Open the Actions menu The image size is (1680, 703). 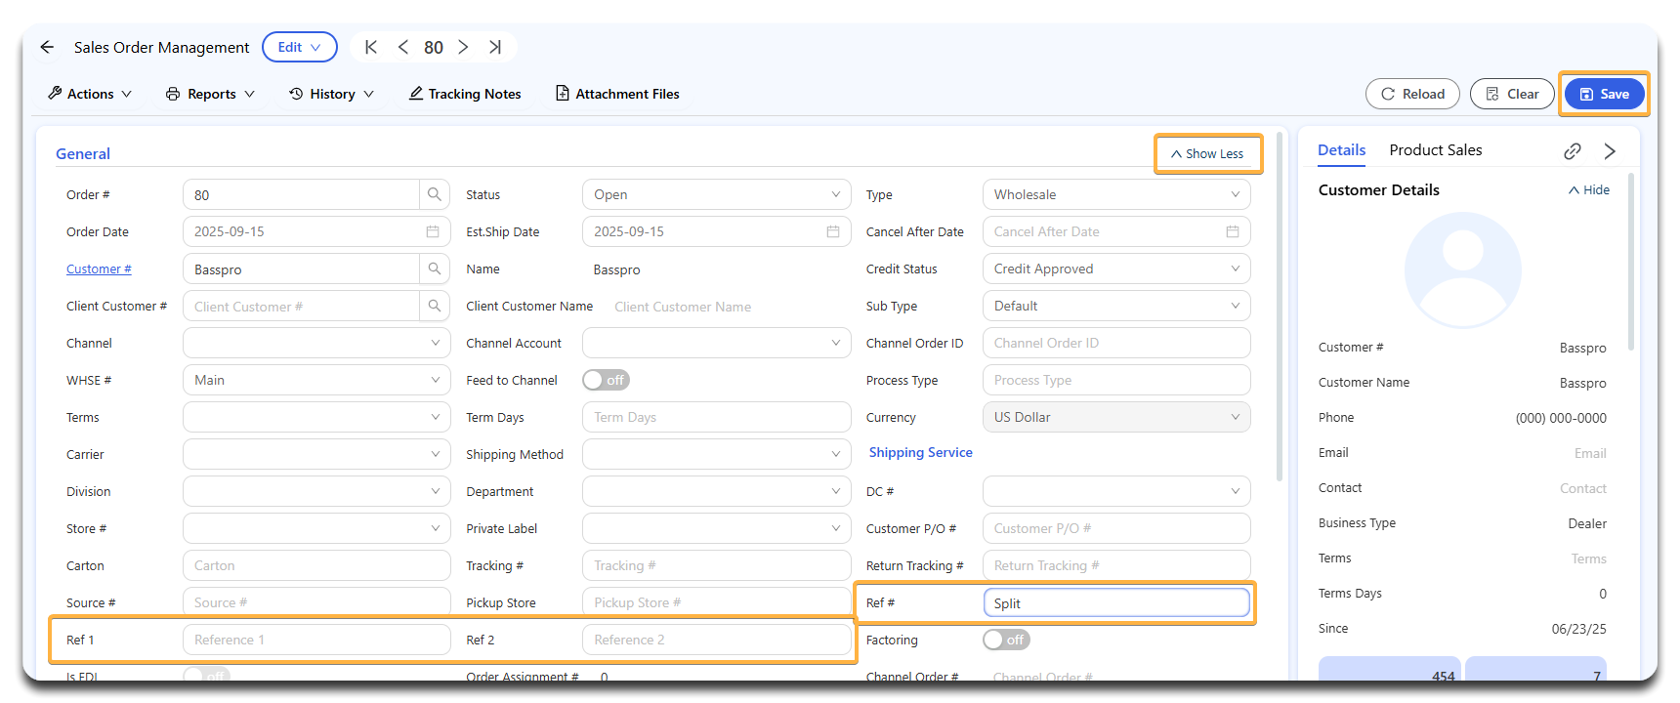point(90,94)
